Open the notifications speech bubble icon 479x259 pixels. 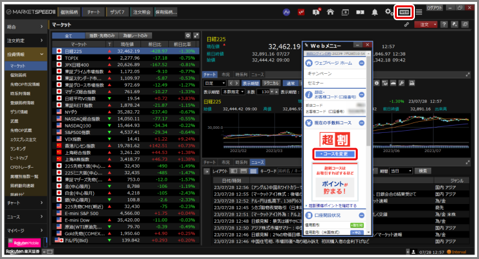(x=316, y=12)
